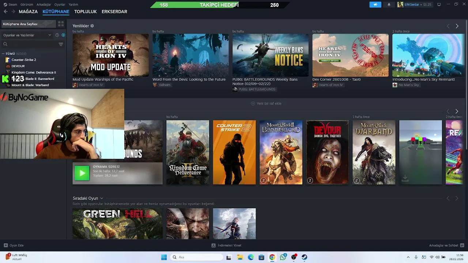Show hidden system tray icons
The width and height of the screenshot is (468, 263).
(x=408, y=257)
